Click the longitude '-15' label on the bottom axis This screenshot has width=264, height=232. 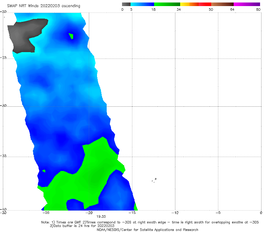point(132,213)
